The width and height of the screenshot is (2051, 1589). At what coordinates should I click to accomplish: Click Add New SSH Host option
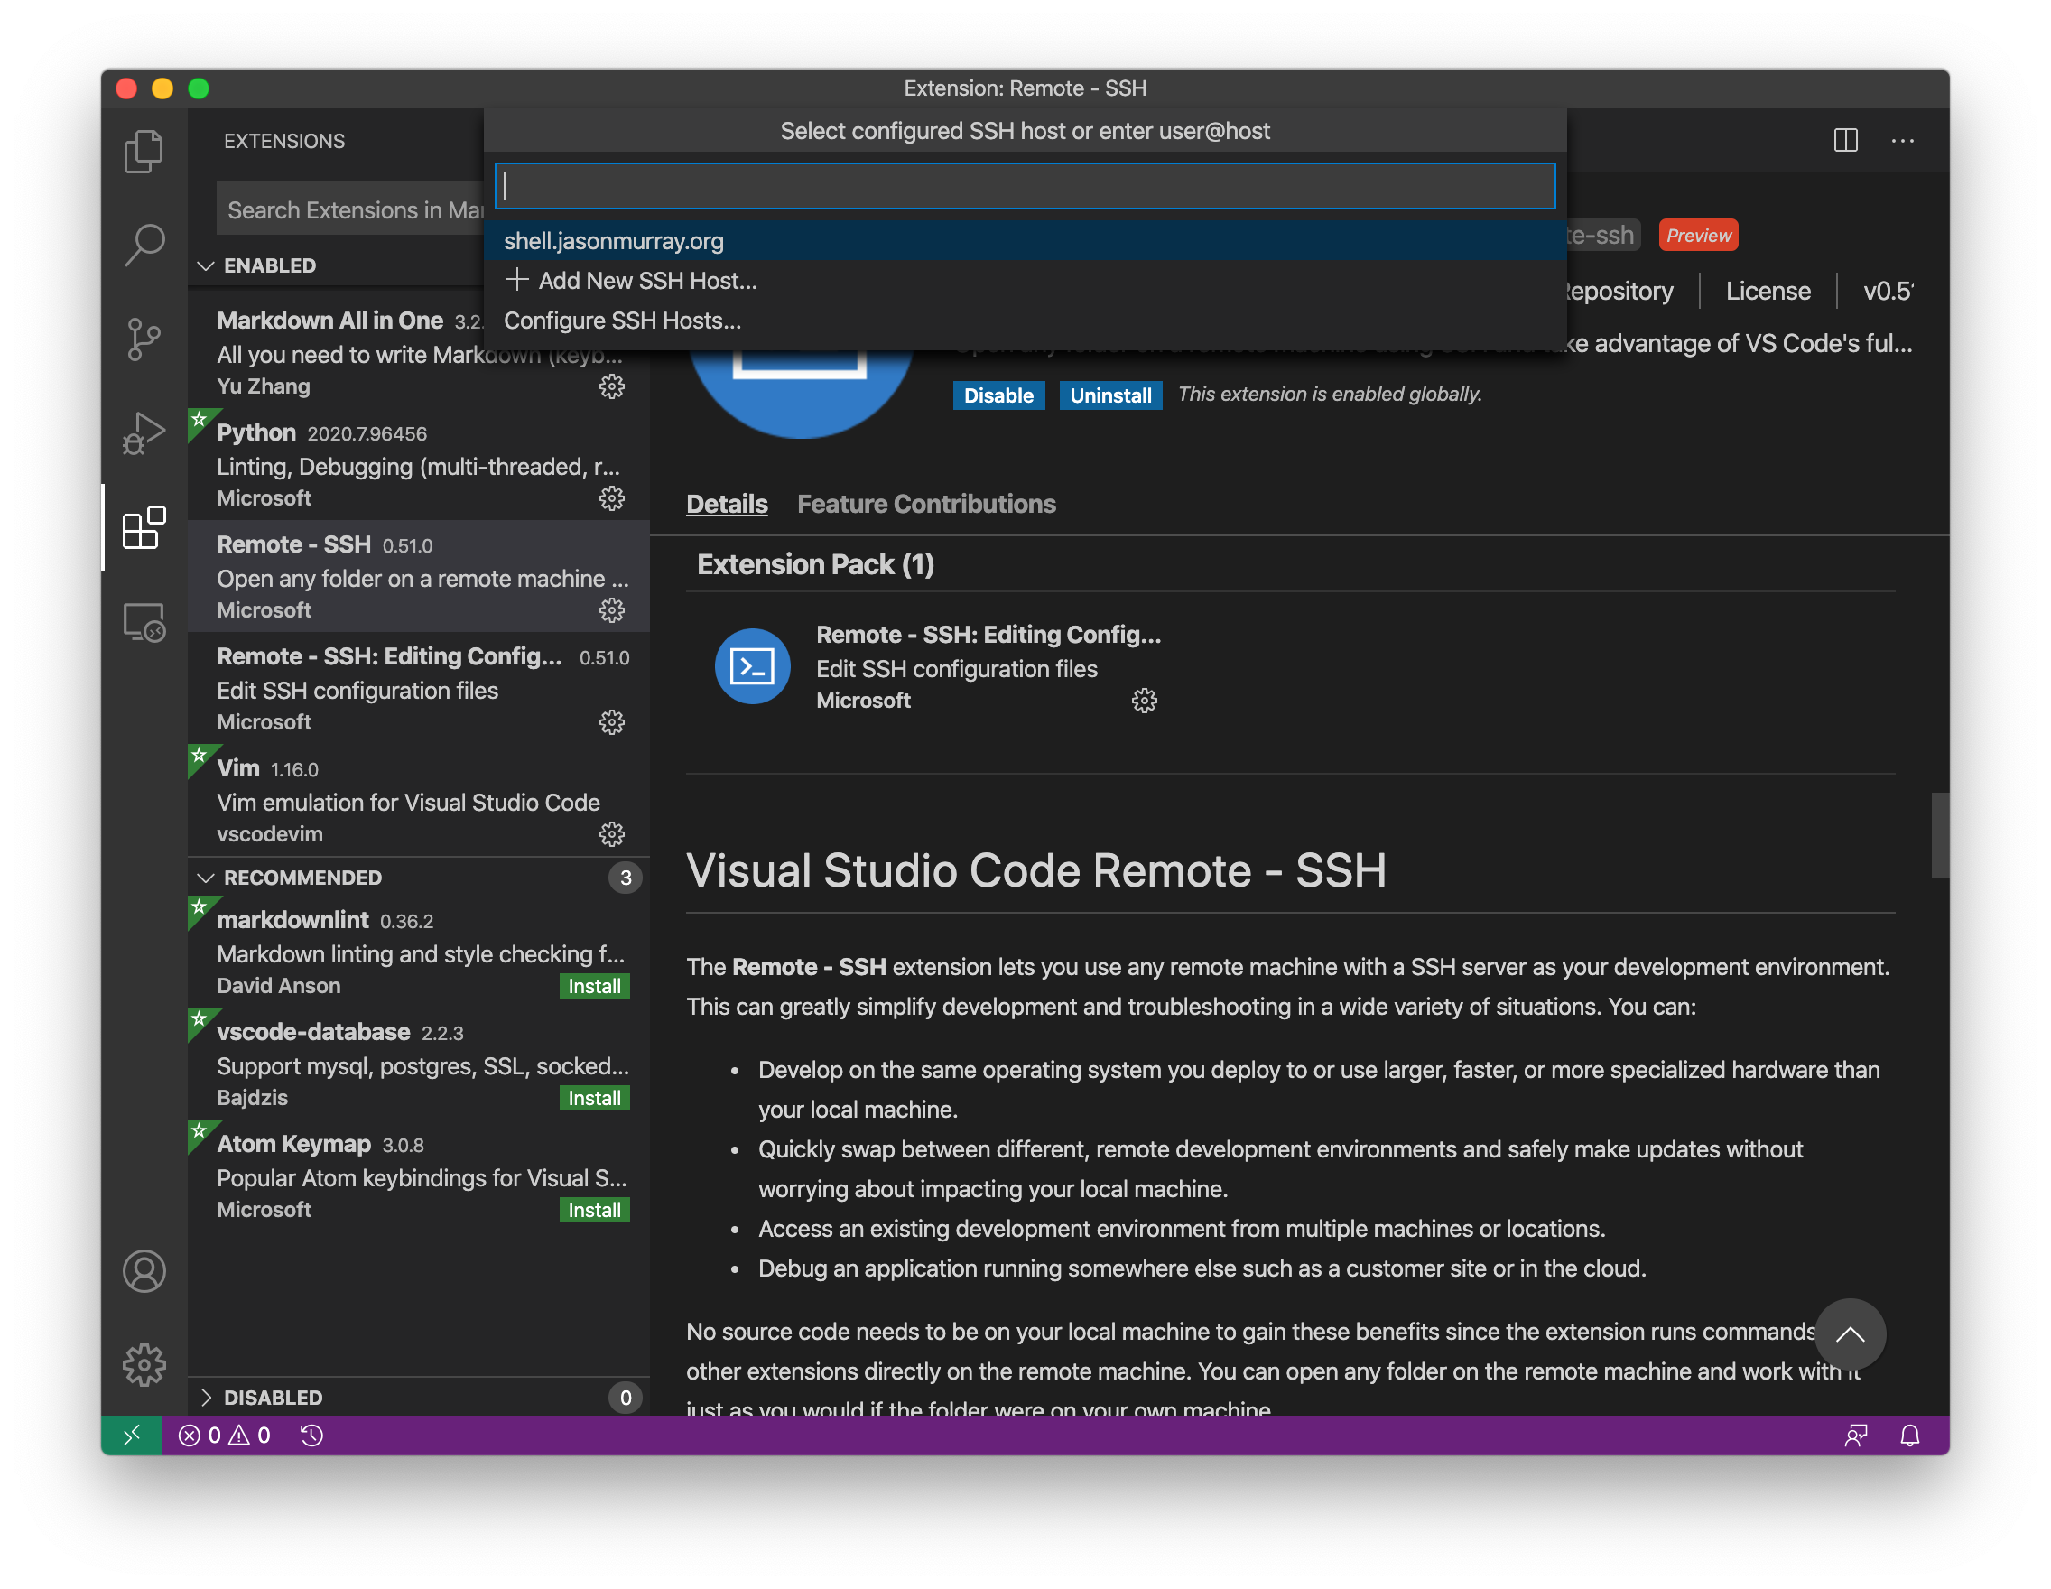pyautogui.click(x=647, y=278)
